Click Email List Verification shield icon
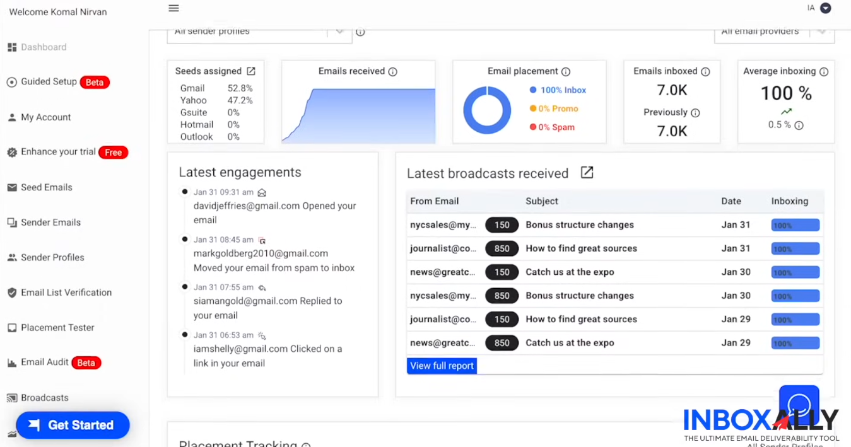 point(11,293)
